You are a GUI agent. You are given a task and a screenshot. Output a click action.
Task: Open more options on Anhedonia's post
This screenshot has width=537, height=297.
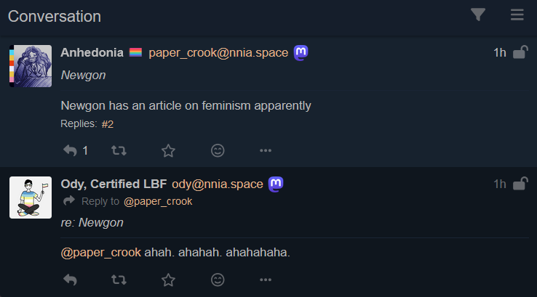[266, 150]
